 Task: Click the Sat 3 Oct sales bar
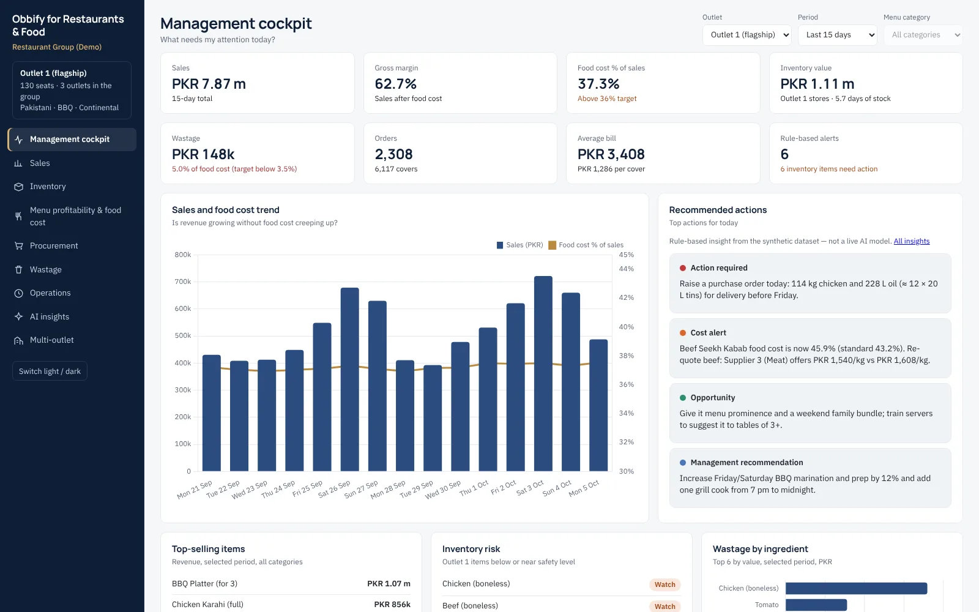click(543, 373)
